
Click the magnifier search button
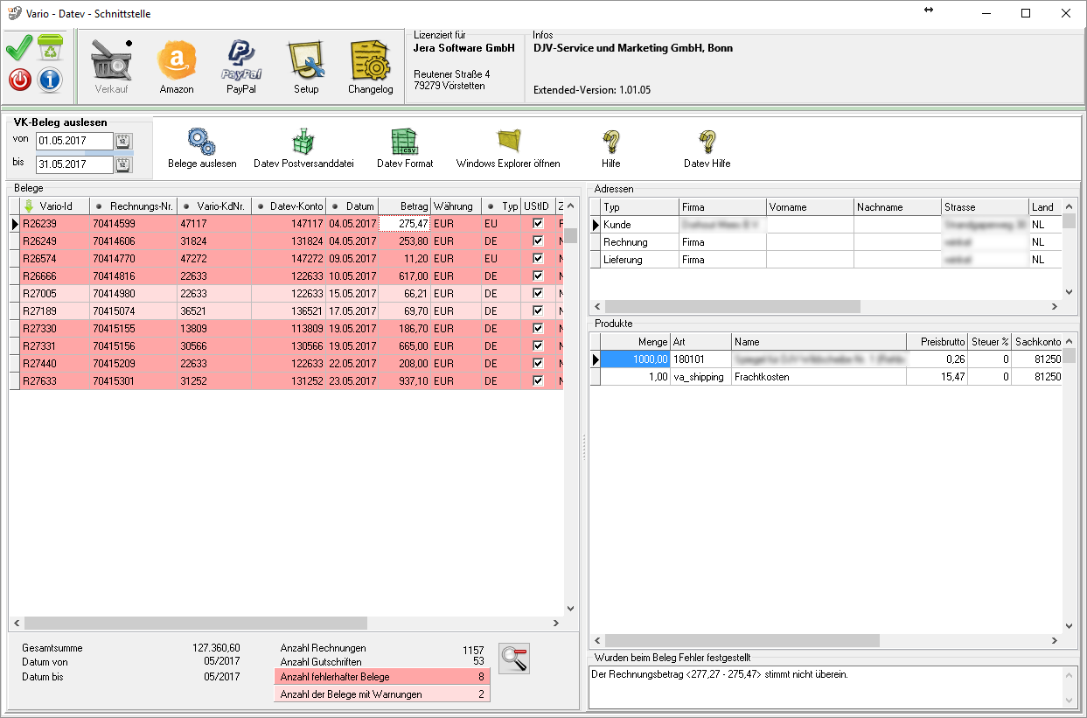[514, 658]
